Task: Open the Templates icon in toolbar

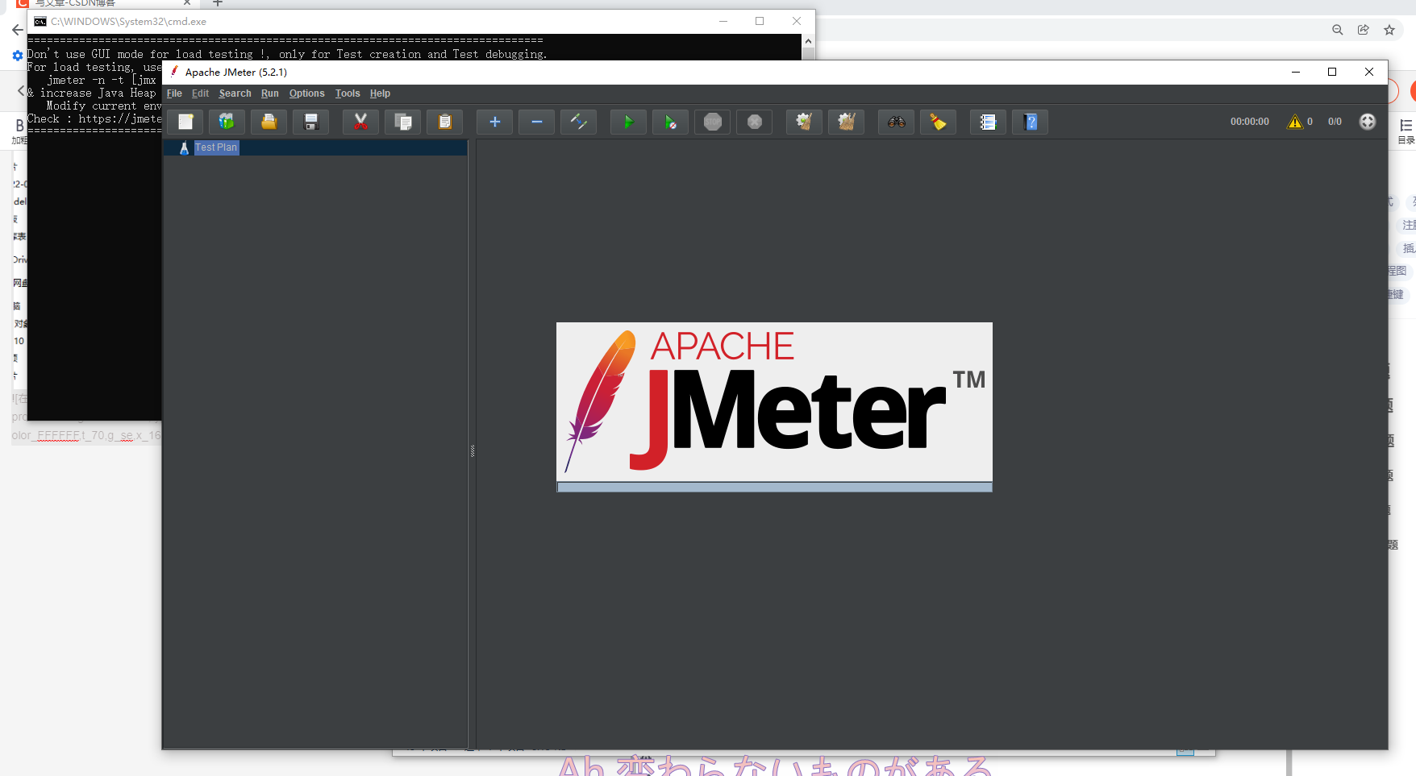Action: (x=227, y=122)
